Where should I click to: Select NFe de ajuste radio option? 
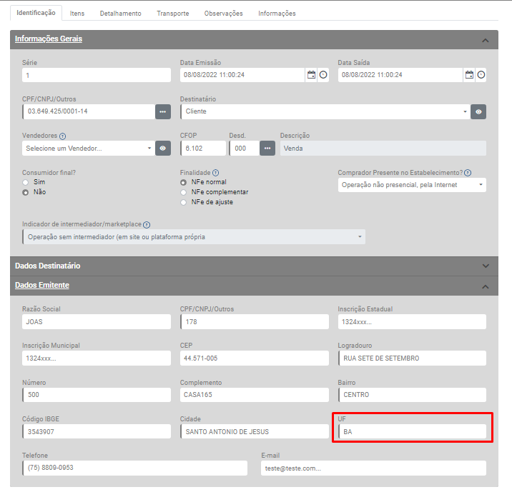click(x=184, y=202)
